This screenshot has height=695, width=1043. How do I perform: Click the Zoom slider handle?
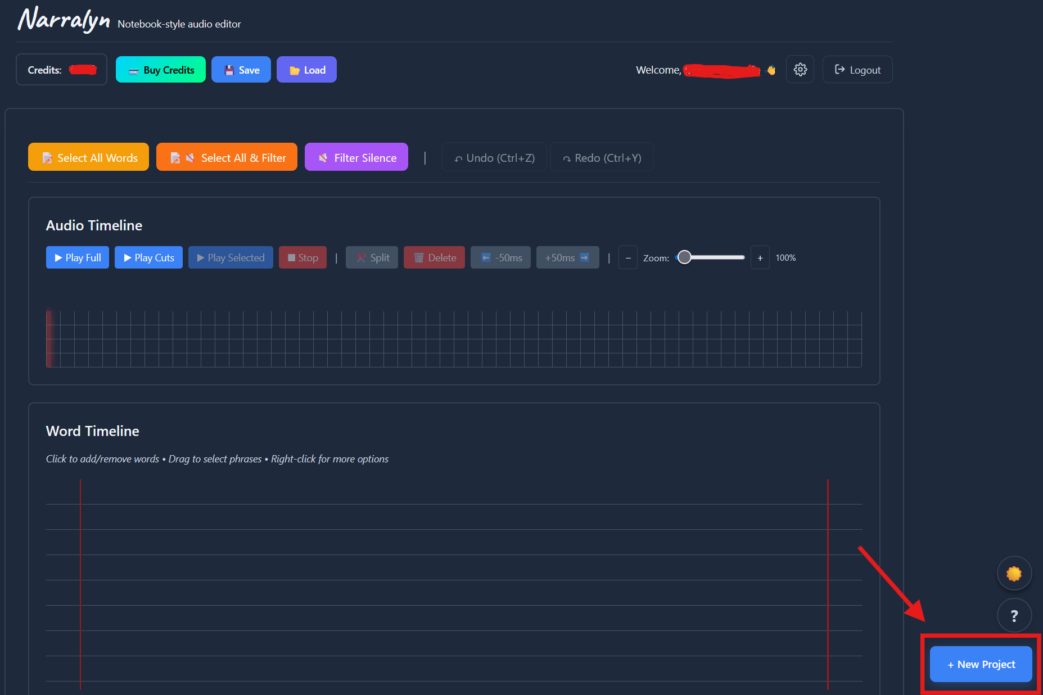coord(684,257)
